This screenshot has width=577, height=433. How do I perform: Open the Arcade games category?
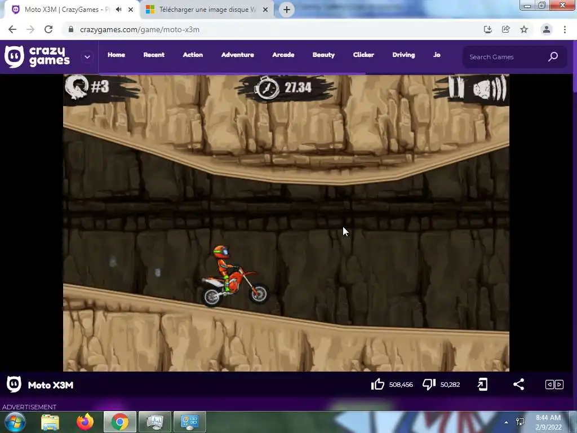283,55
